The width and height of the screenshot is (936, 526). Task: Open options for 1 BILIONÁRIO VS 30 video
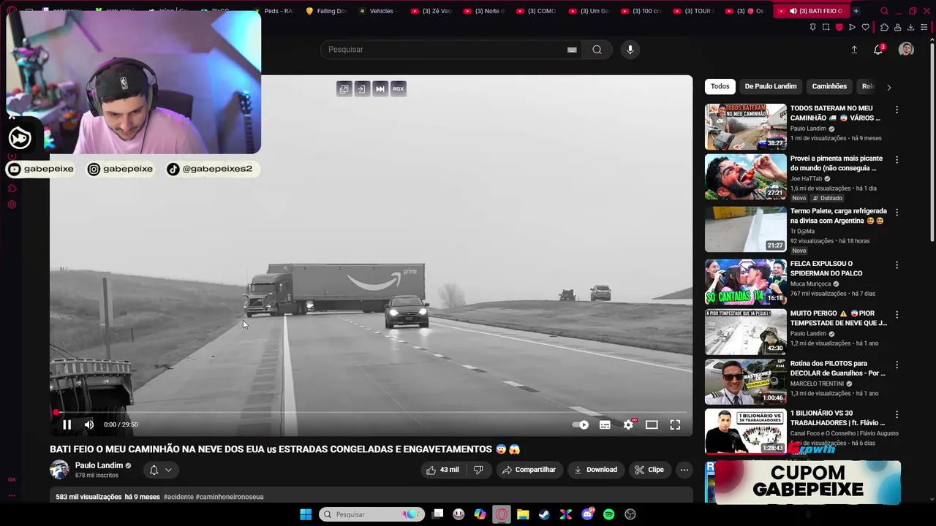coord(897,414)
